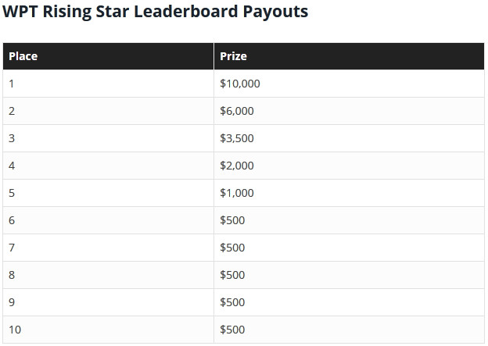Click the $3,500 prize cell

350,138
